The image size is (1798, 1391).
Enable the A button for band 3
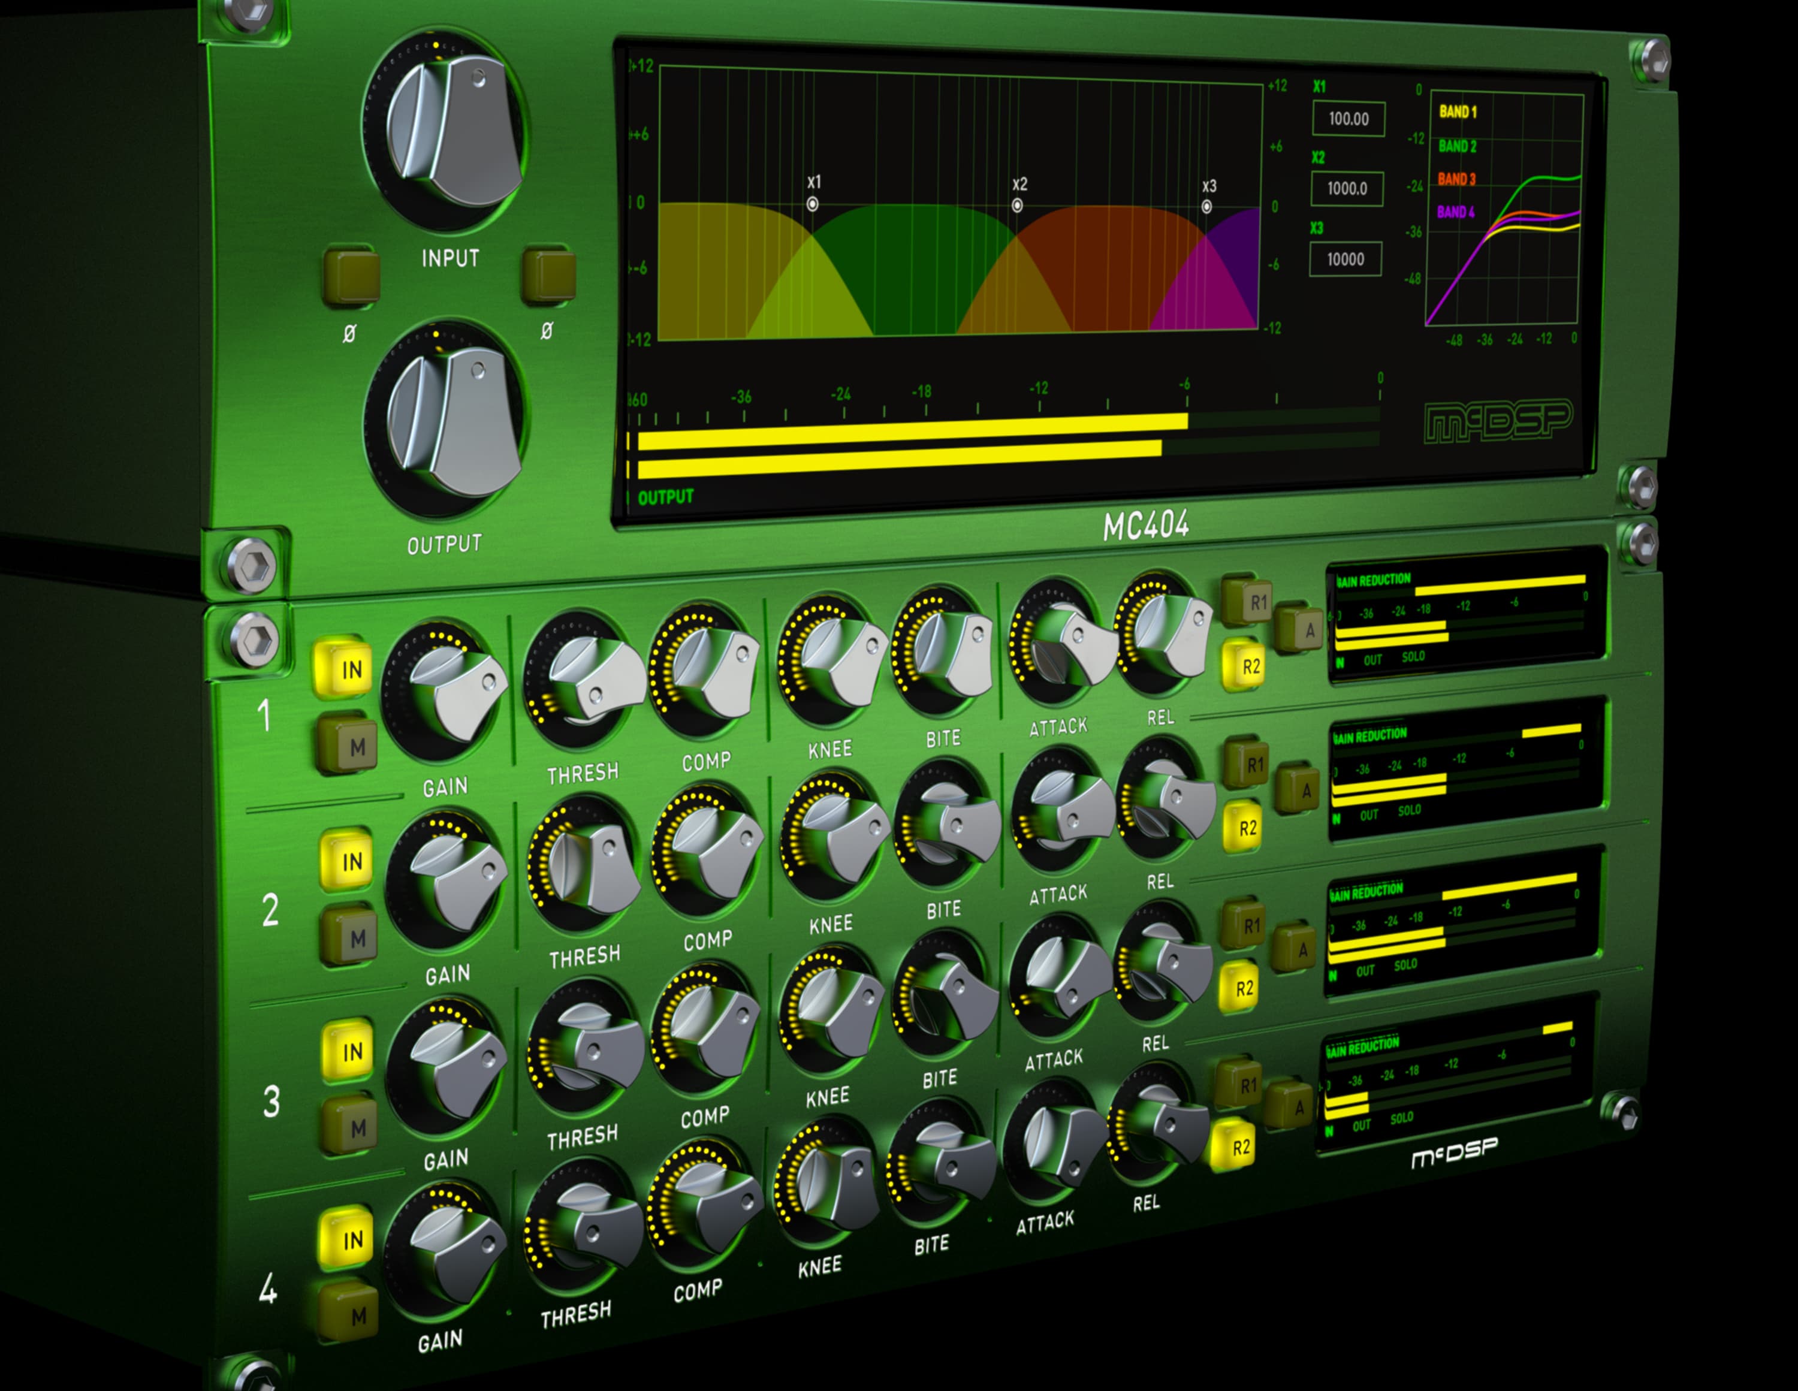coord(1293,948)
